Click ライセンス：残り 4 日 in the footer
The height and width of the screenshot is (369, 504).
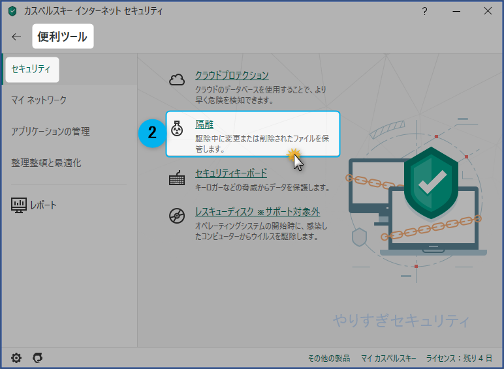click(x=459, y=358)
